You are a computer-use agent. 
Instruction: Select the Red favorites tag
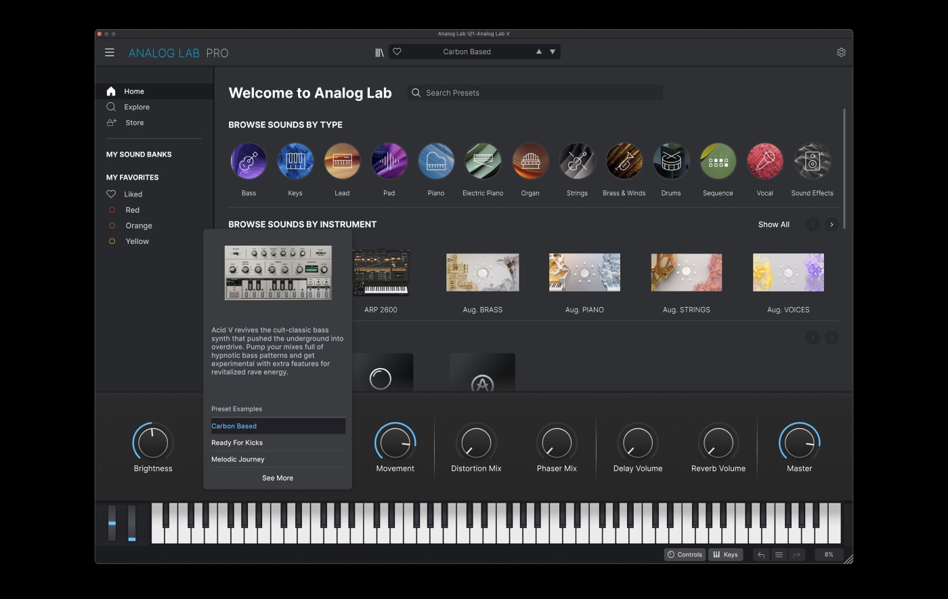(132, 210)
